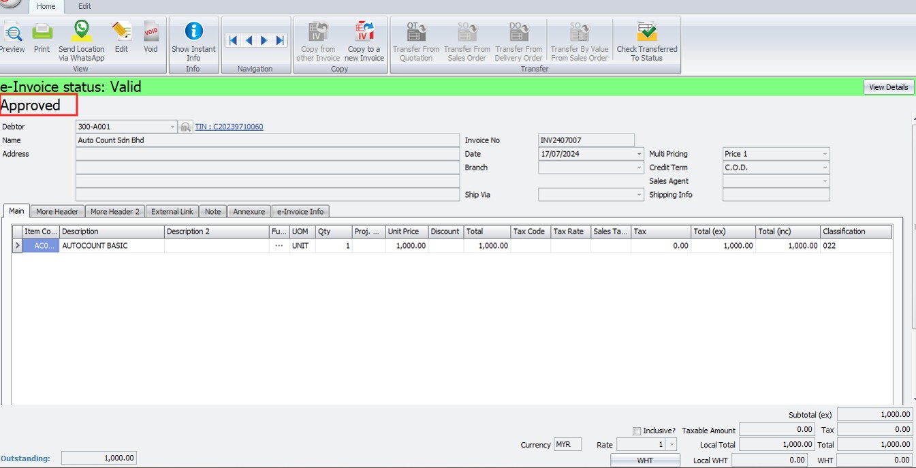Image resolution: width=916 pixels, height=468 pixels.
Task: Expand the Sales Agent dropdown
Action: [825, 181]
